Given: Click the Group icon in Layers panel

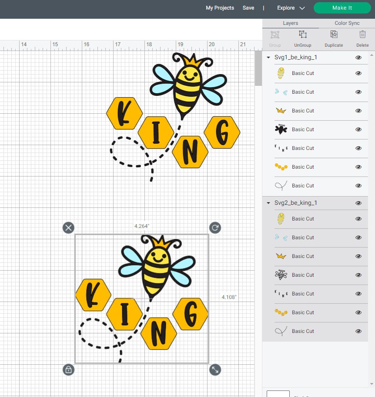Looking at the screenshot, I should (275, 38).
